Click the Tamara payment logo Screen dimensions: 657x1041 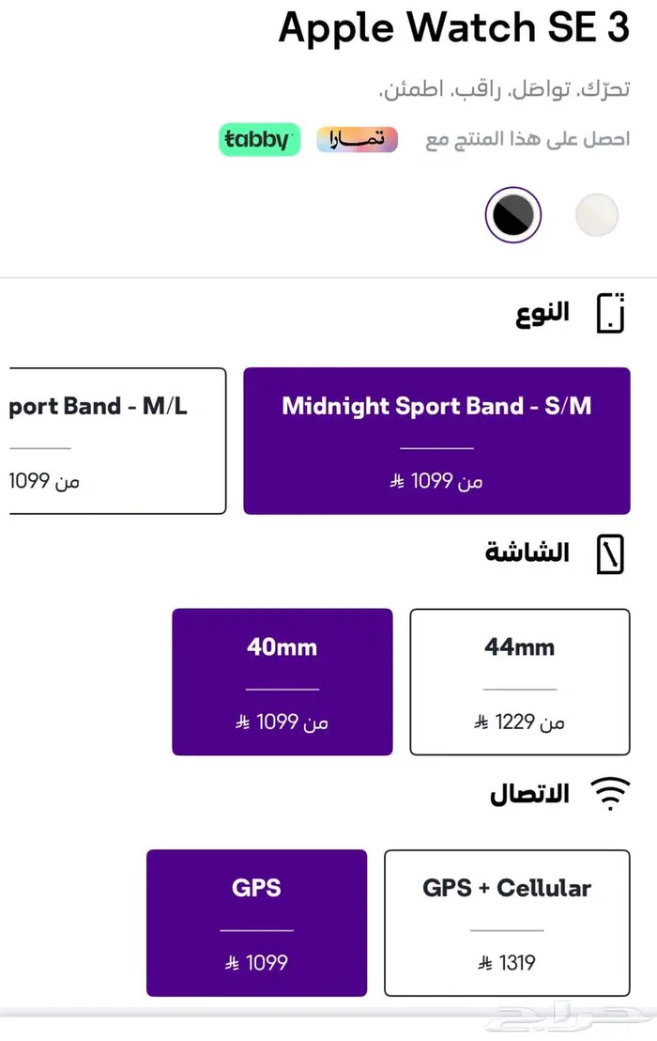357,139
